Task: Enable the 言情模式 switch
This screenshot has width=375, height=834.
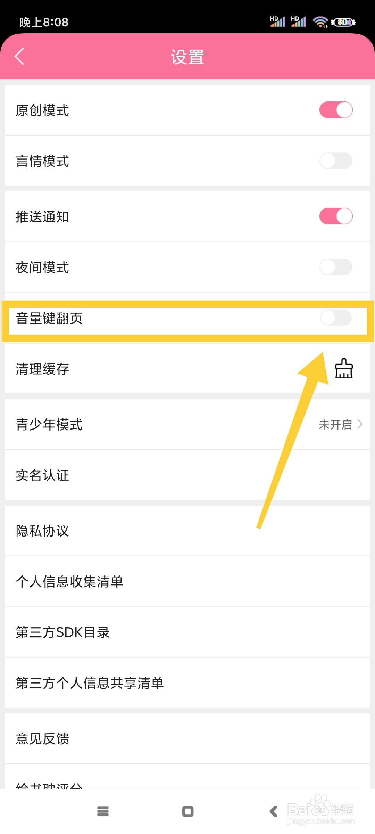Action: tap(336, 161)
